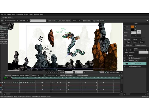The image size is (149, 111).
Task: Select the Orbit Workspace tool
Action: click(7, 43)
